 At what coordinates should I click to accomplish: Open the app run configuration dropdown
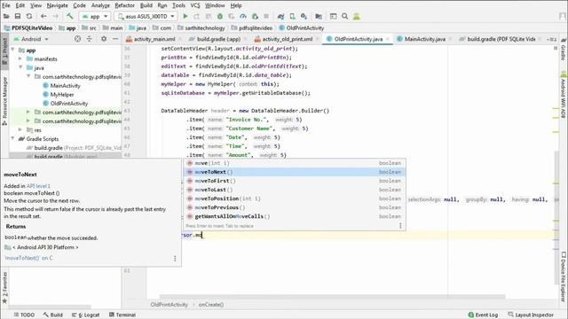95,16
